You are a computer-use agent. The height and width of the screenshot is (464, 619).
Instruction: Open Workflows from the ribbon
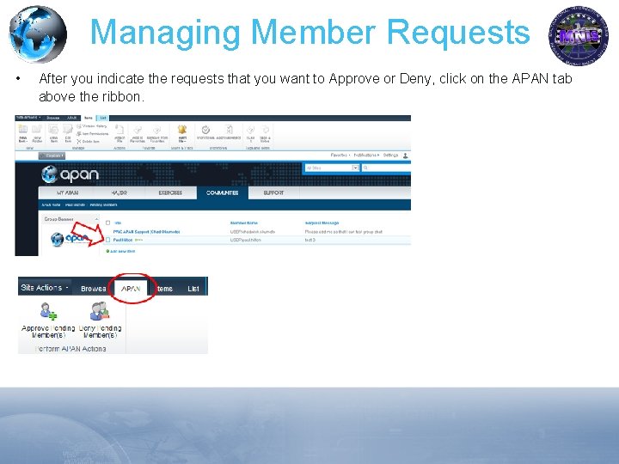[205, 132]
